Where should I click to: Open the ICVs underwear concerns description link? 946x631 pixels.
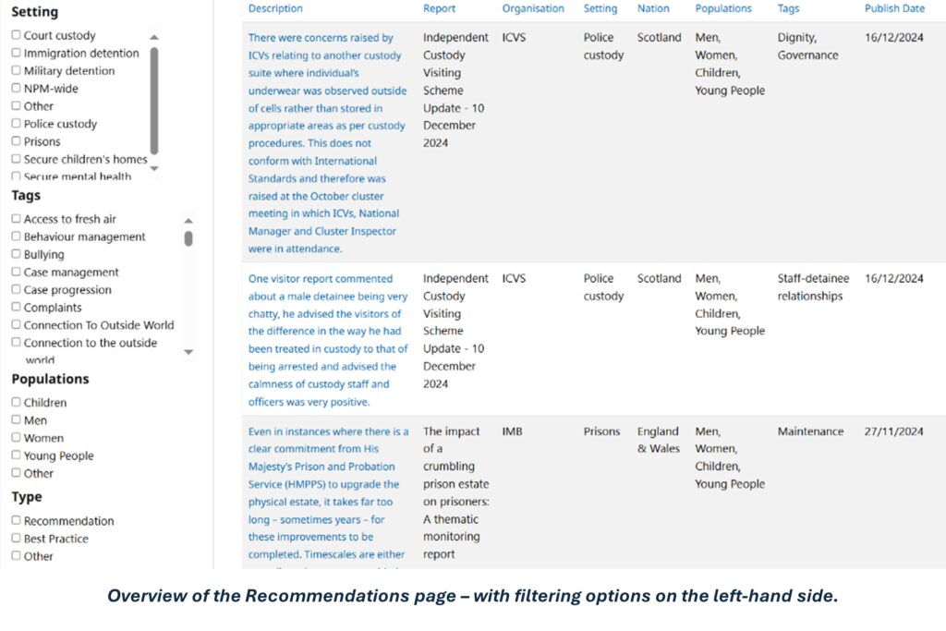point(328,143)
